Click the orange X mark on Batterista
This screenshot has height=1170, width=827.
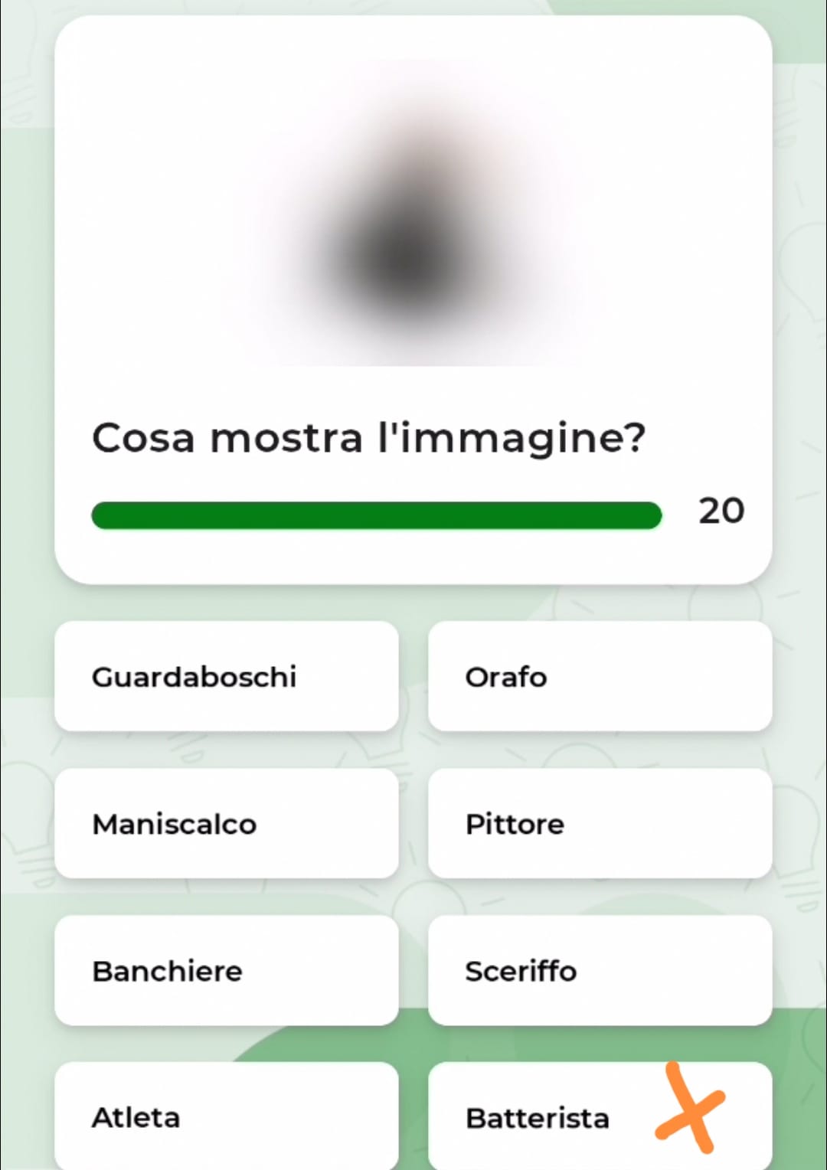(x=690, y=1108)
